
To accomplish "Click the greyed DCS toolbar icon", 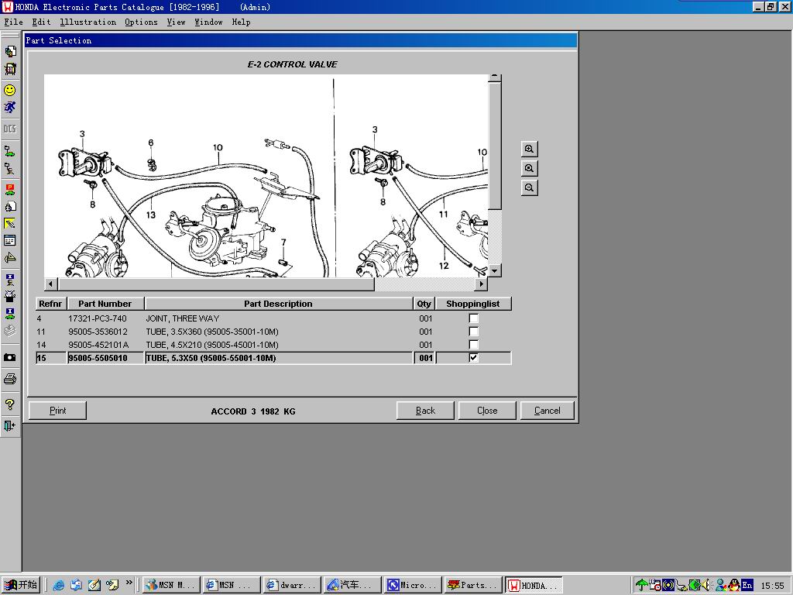I will pyautogui.click(x=10, y=129).
